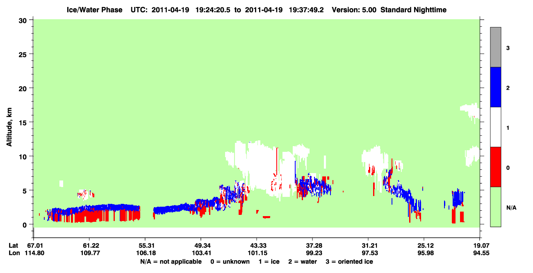Click longitude value 97.53

pyautogui.click(x=368, y=253)
